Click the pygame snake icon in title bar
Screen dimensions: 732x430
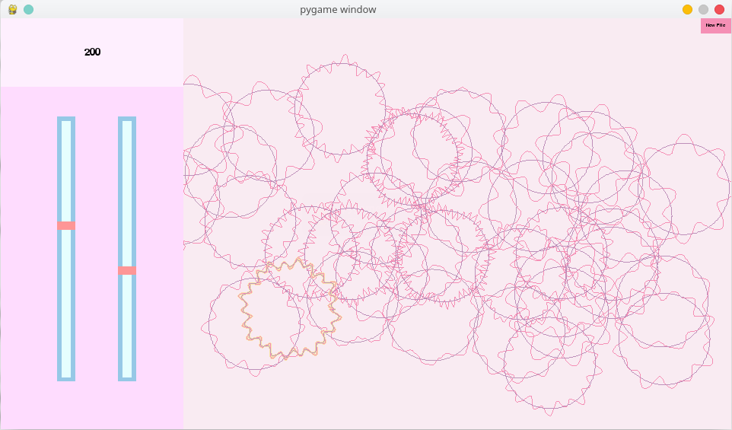click(13, 9)
